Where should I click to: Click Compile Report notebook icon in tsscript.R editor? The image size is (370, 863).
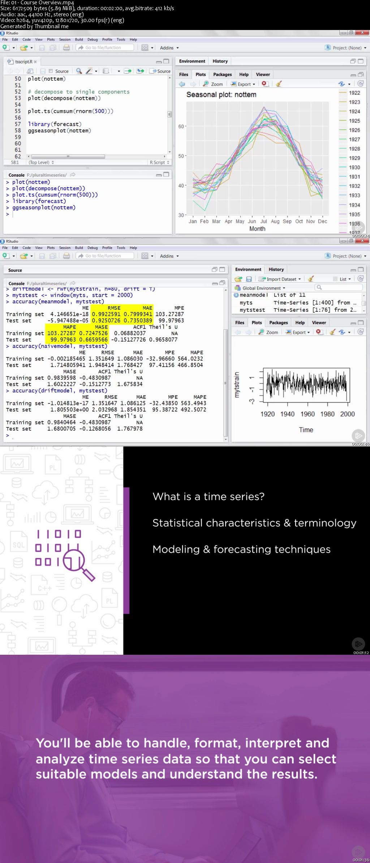tap(106, 71)
